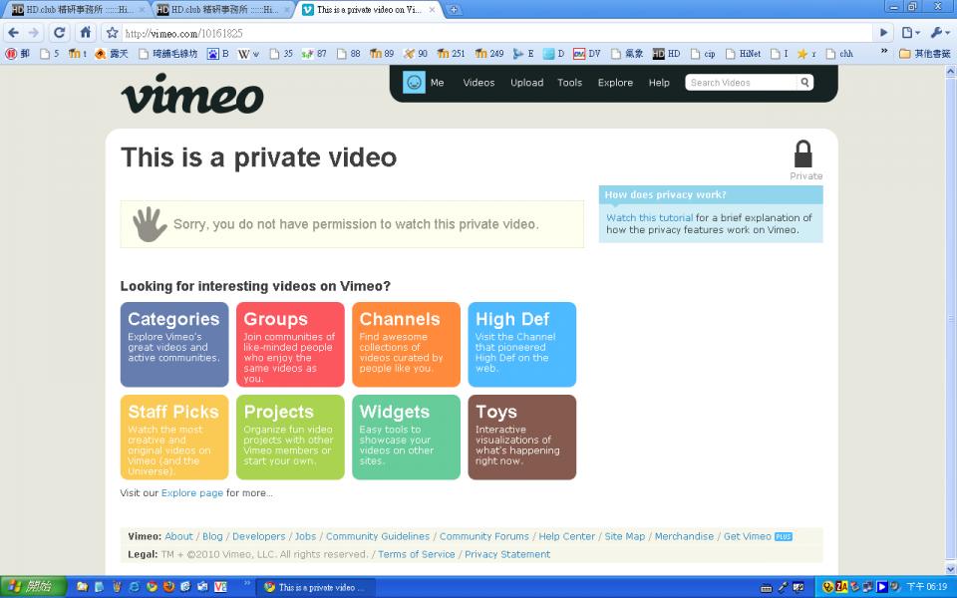Screen dimensions: 957x598
Task: Click the smiley user avatar icon
Action: (x=414, y=83)
